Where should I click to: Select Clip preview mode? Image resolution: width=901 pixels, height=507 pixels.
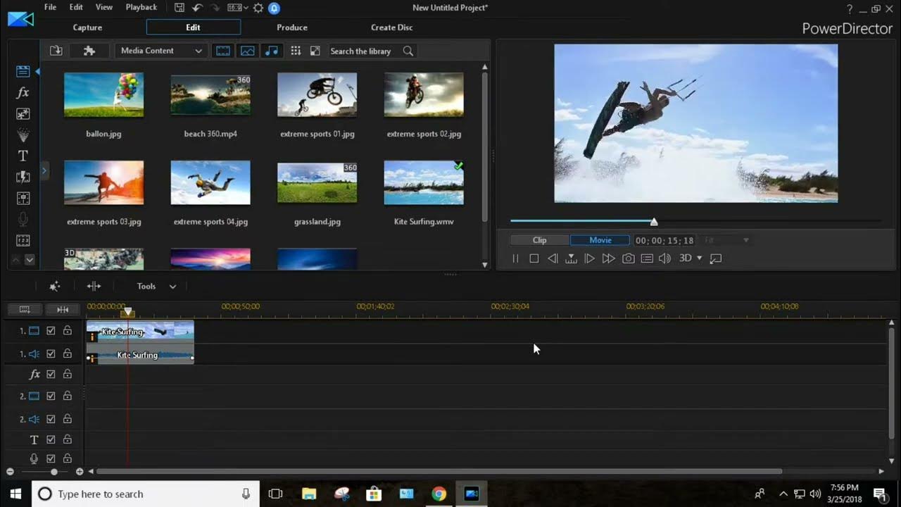pos(540,240)
